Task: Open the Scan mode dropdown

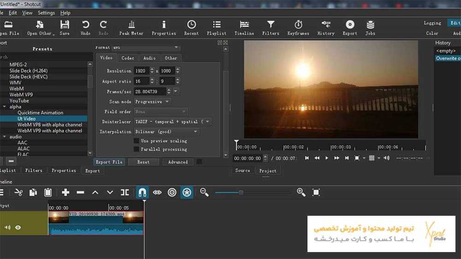Action: tap(152, 102)
